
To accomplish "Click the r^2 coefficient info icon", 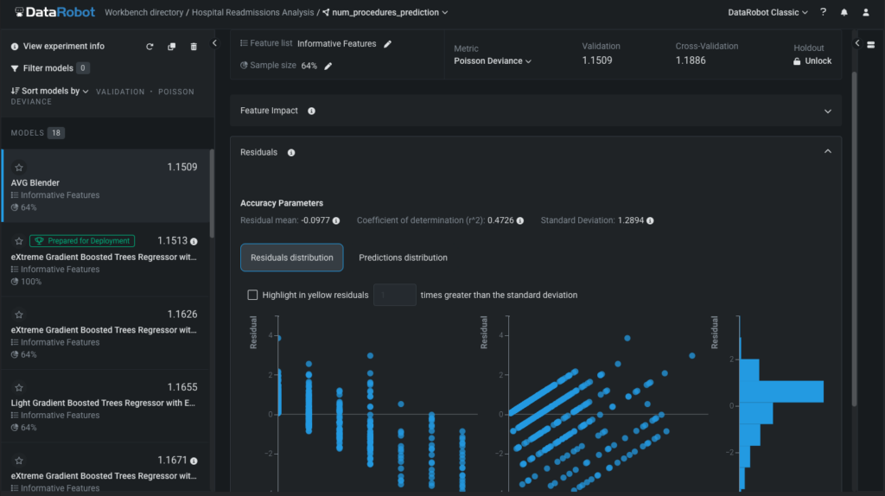I will (x=519, y=220).
